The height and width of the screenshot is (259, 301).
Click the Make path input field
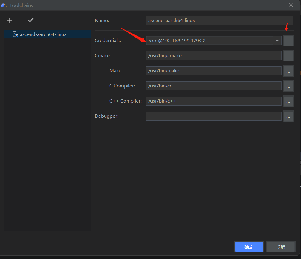pyautogui.click(x=213, y=71)
